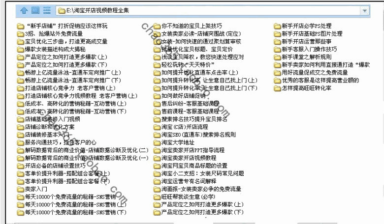Select folder icon of 3招、抢爆站外免费流量
The image size is (384, 224).
point(21,34)
